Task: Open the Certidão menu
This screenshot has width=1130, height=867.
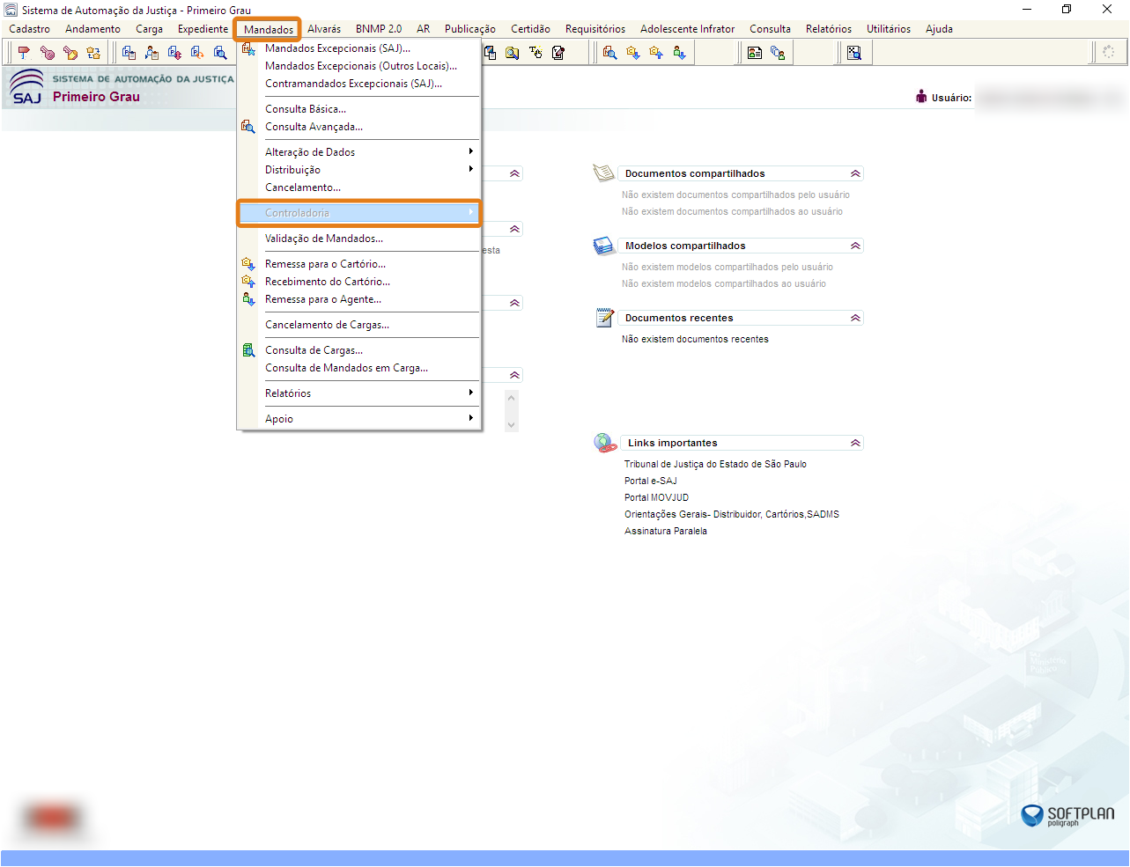Action: 530,29
